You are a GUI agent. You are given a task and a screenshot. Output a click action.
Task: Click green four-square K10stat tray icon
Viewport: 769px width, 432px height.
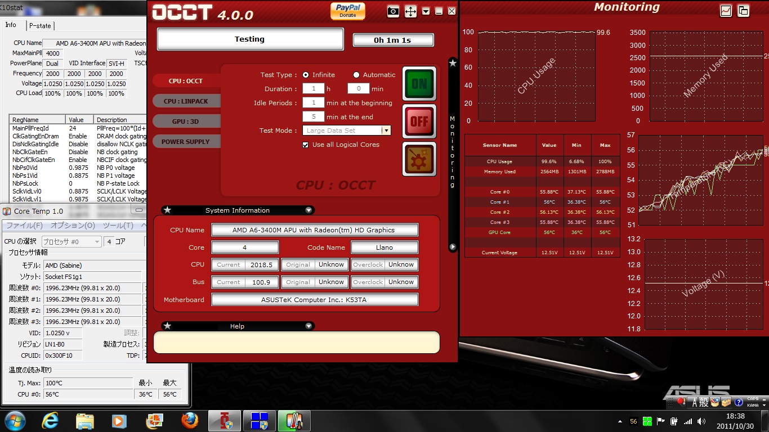click(x=647, y=421)
